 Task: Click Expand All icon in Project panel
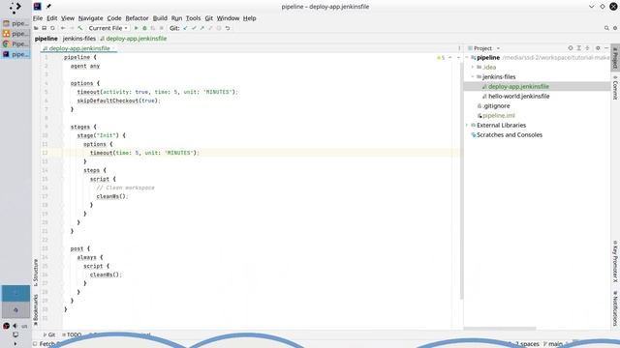(579, 48)
